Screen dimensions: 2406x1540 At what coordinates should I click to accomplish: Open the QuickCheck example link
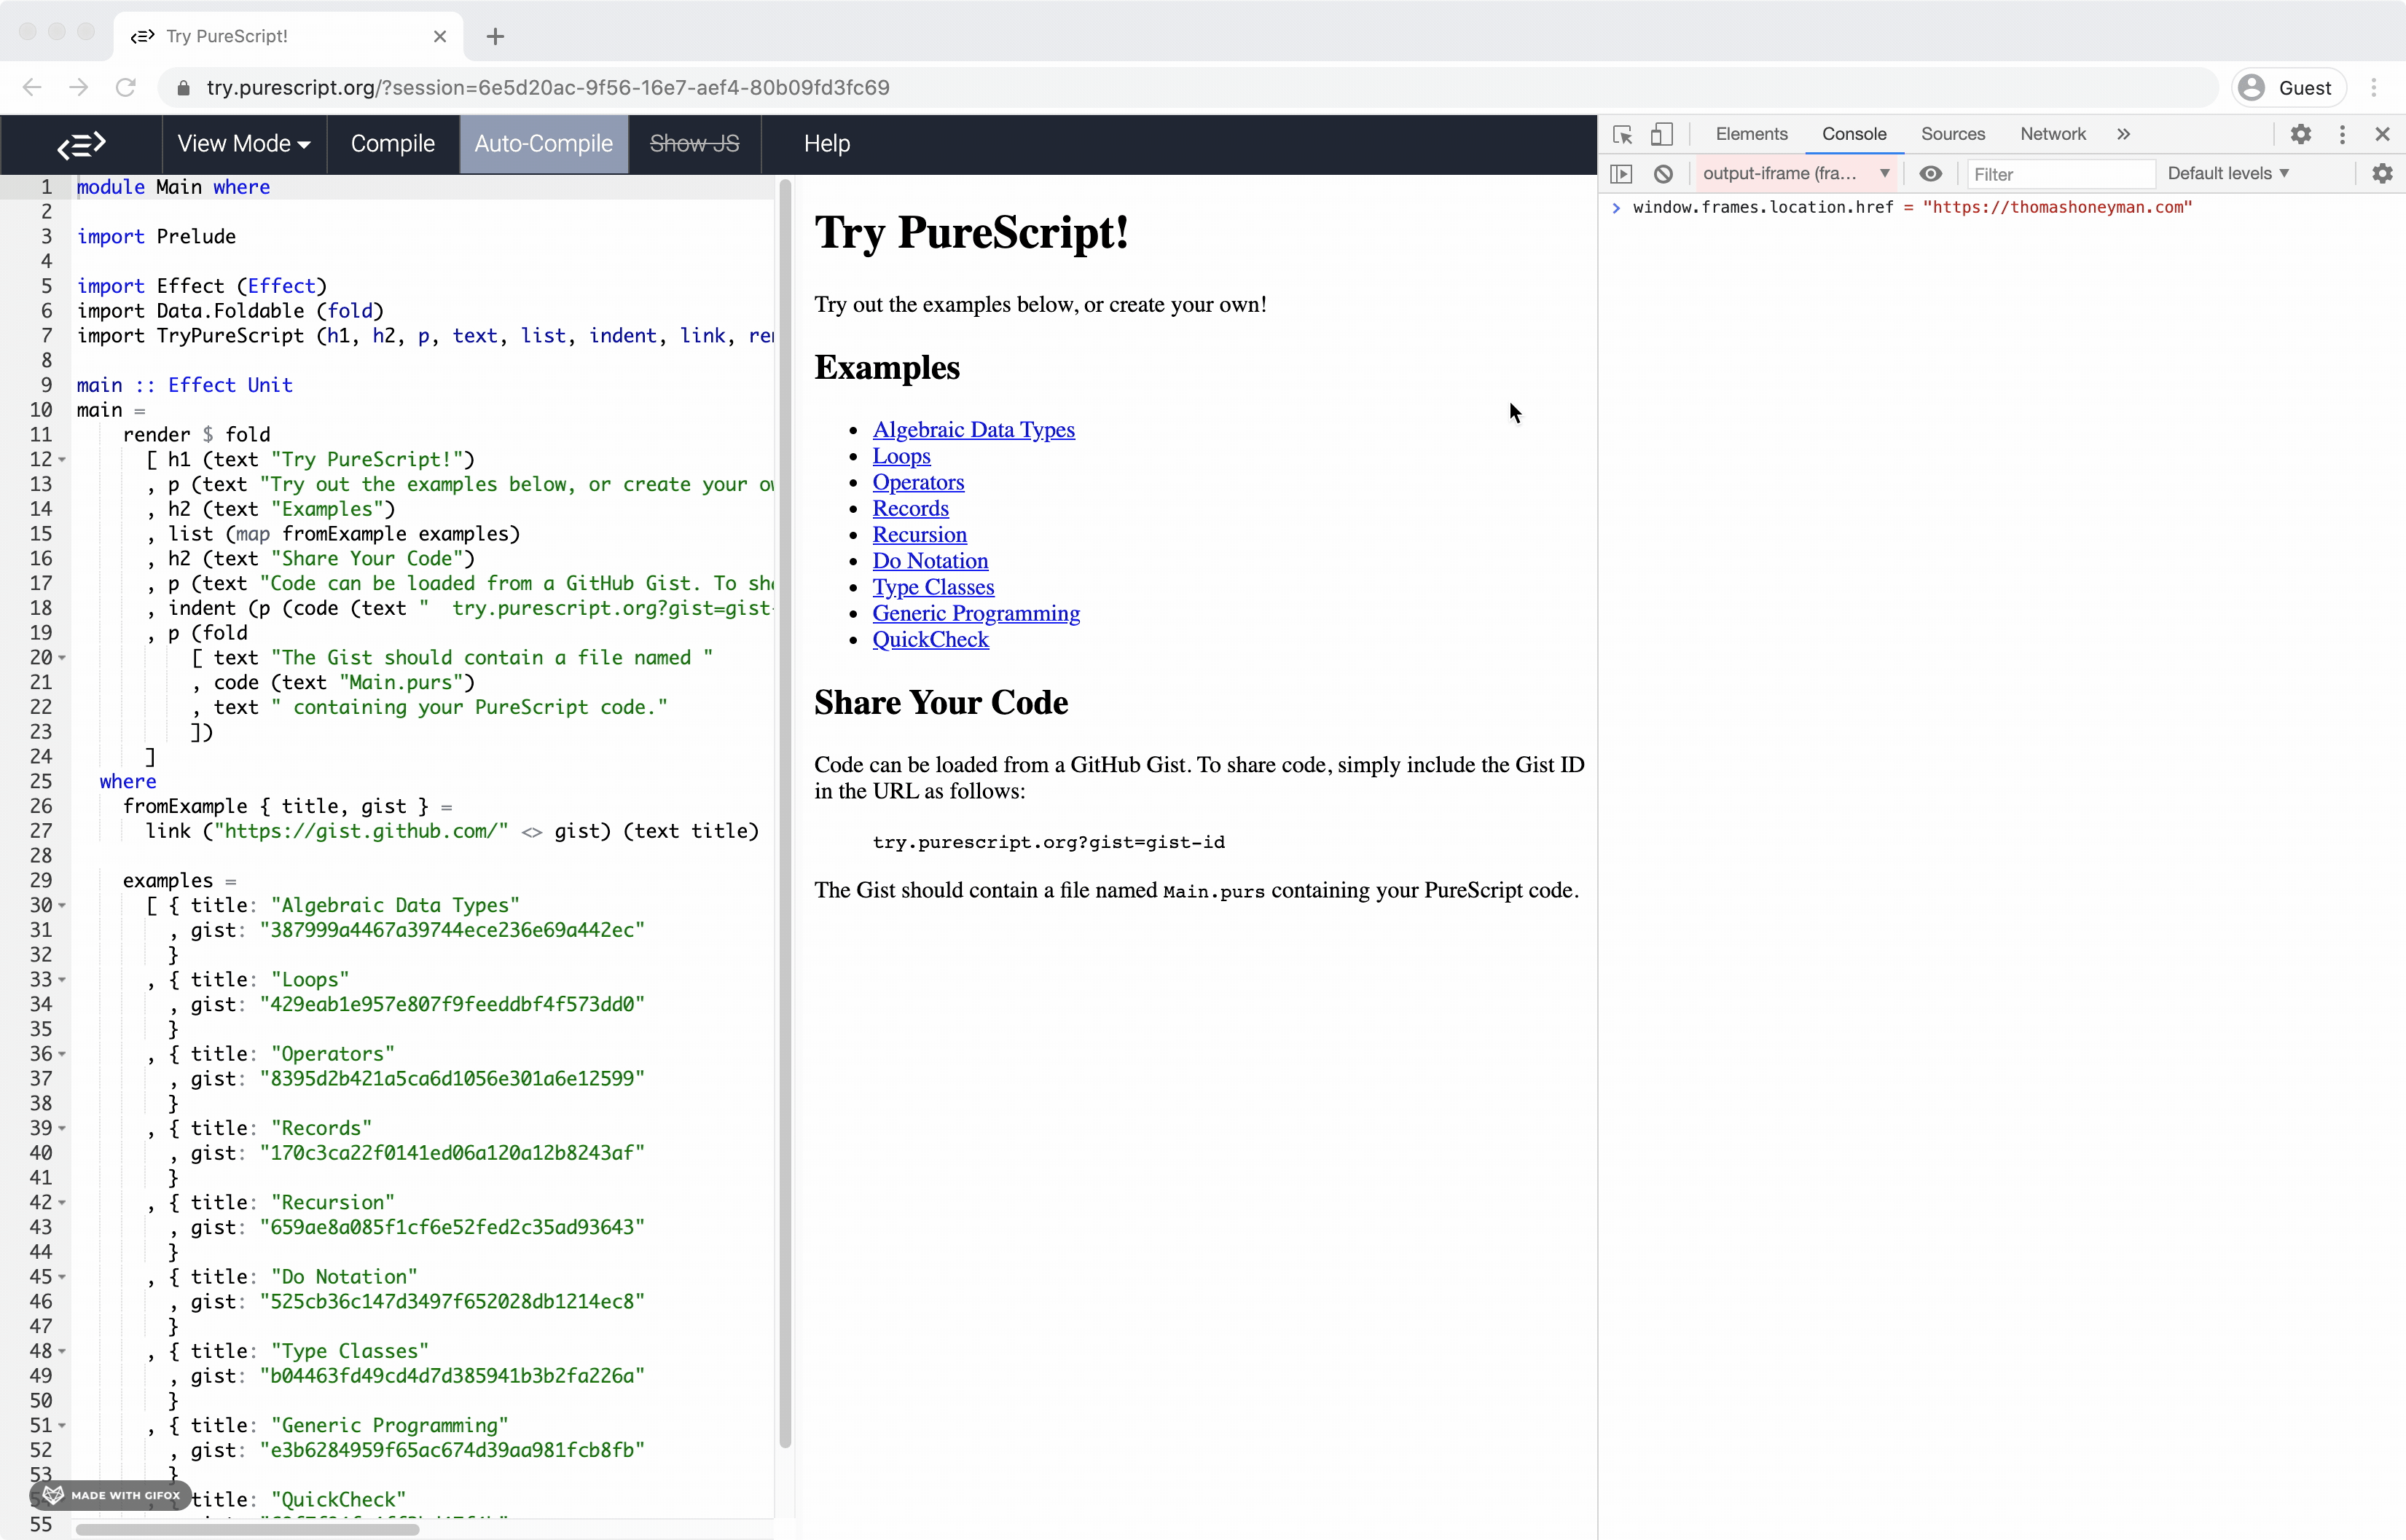(930, 639)
